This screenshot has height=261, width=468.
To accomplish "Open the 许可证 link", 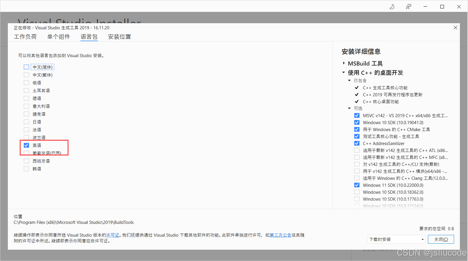I will click(113, 235).
